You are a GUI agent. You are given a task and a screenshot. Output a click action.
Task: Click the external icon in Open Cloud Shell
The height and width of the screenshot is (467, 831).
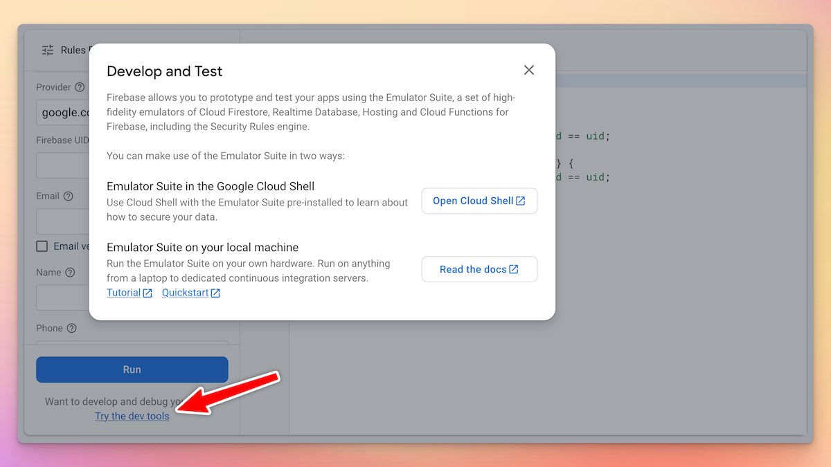pos(521,201)
